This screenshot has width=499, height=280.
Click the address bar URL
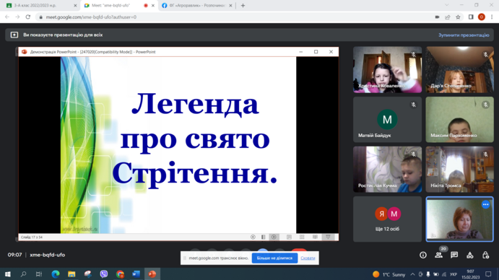point(91,17)
